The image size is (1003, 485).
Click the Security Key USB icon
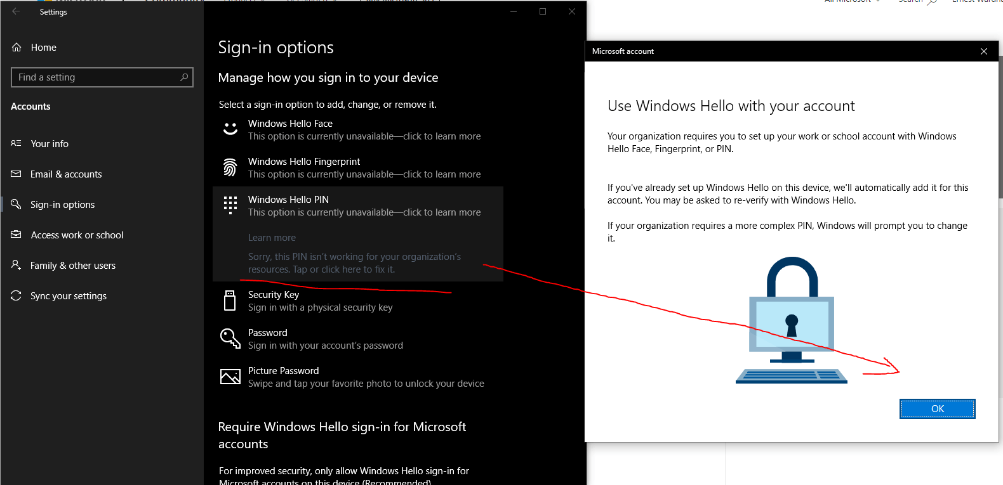[x=230, y=301]
